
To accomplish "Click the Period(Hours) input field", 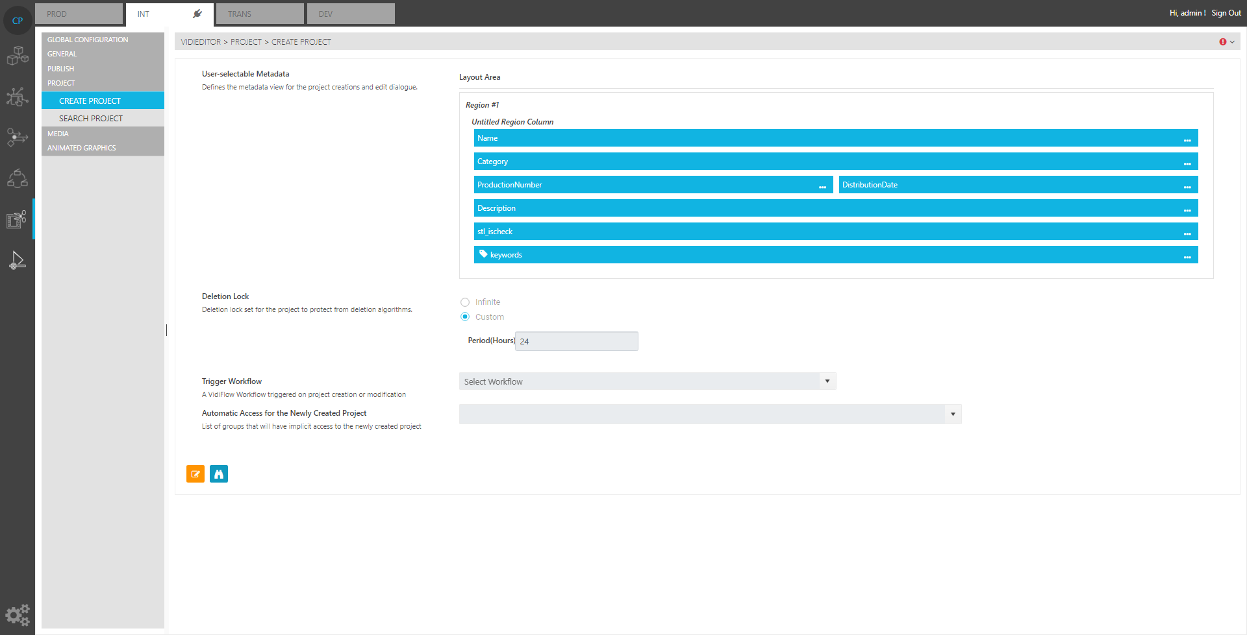I will click(x=576, y=341).
